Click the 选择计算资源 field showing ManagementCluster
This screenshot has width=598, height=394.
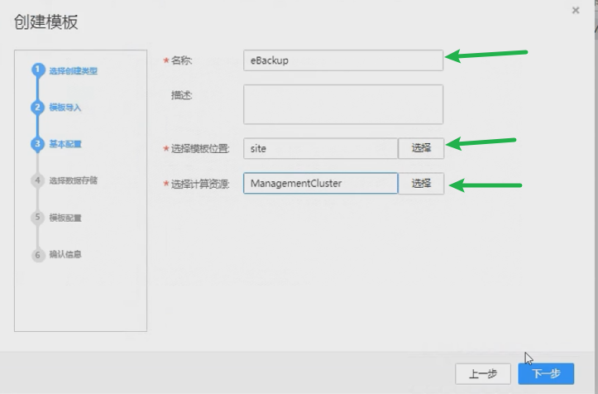coord(320,184)
